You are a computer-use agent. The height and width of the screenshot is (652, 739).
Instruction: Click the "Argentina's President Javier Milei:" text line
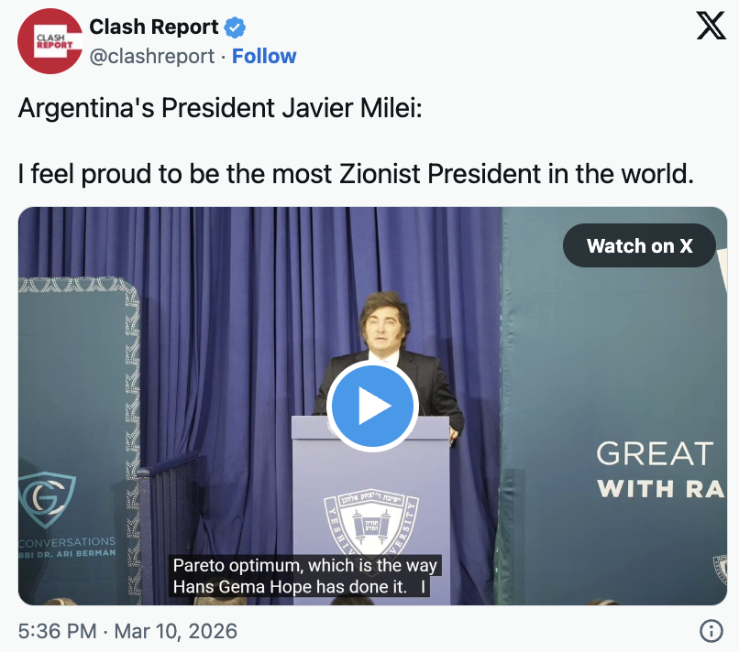[220, 109]
